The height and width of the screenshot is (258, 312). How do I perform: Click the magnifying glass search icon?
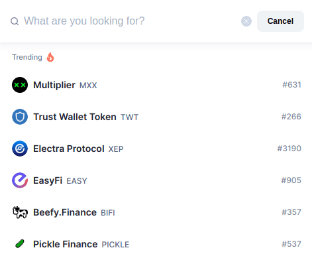point(15,21)
